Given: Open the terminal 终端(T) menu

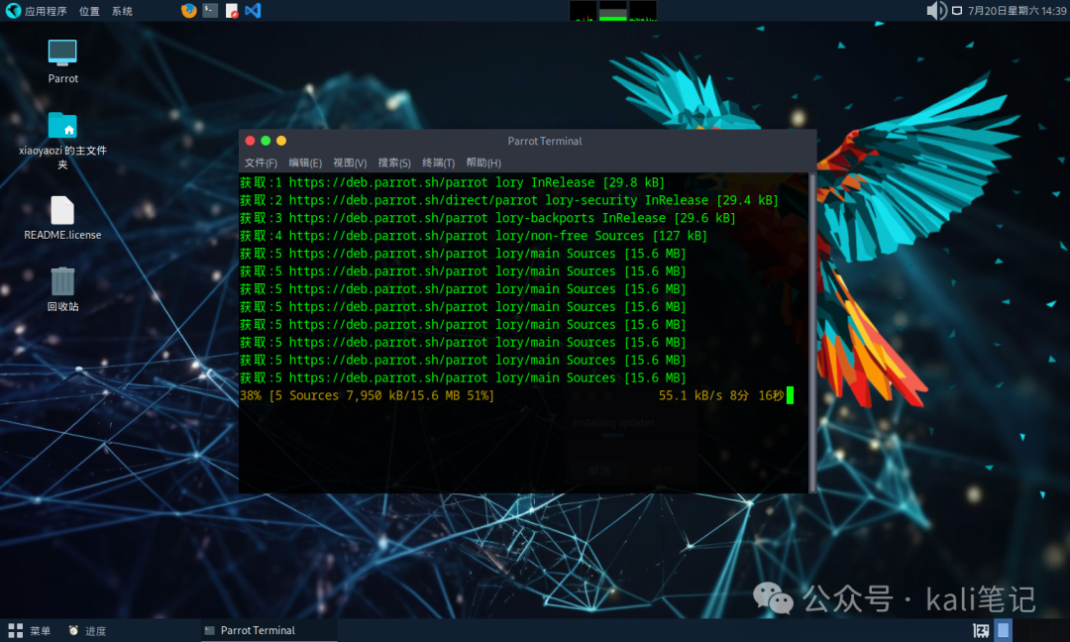Looking at the screenshot, I should coord(438,162).
